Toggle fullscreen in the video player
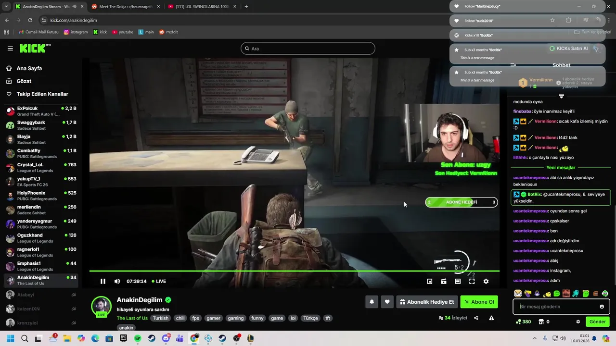Screen dimensions: 616x346 coord(472,281)
